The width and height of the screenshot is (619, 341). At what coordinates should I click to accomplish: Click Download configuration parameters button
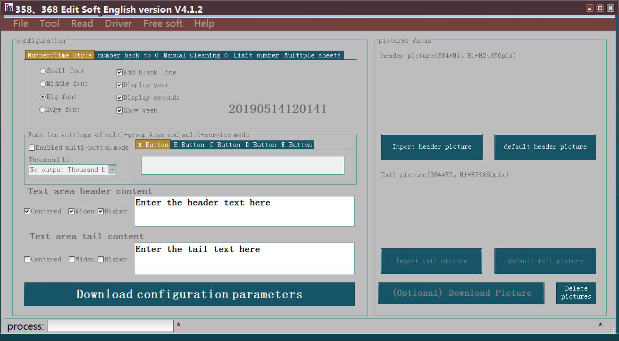click(189, 294)
